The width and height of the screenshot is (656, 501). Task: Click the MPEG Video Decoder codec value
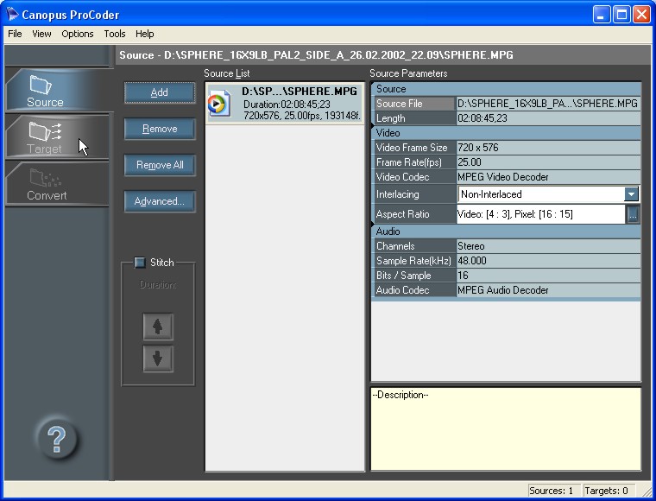[548, 176]
